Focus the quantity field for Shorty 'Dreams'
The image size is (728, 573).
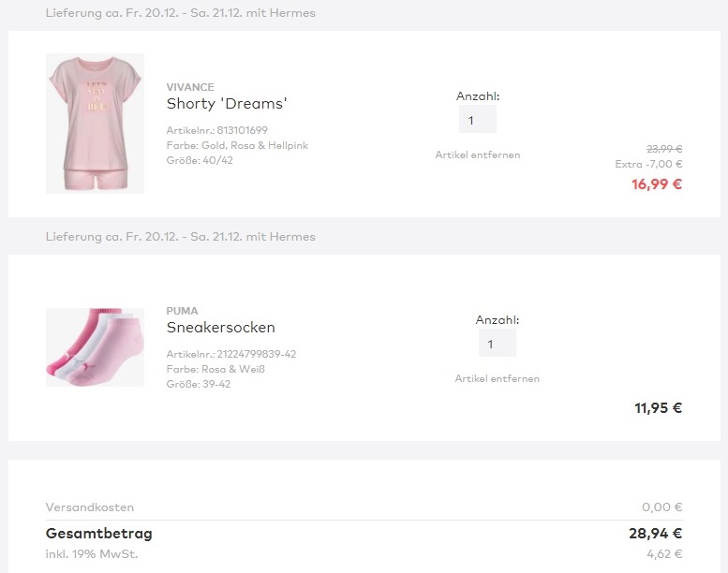[x=477, y=120]
